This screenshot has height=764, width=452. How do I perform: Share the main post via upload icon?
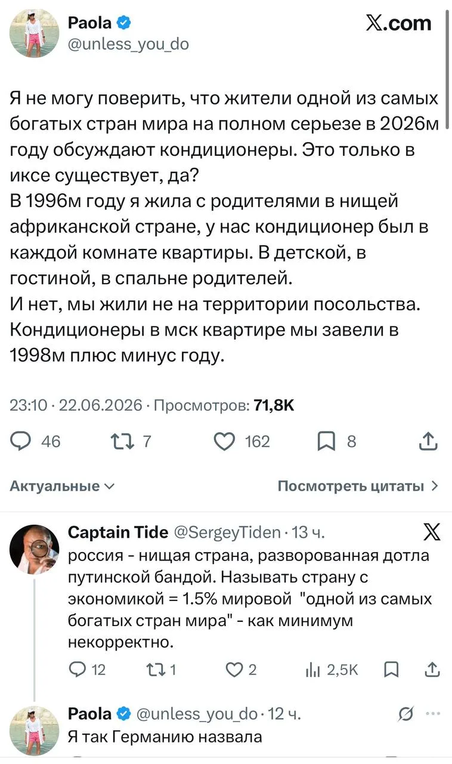tap(429, 442)
